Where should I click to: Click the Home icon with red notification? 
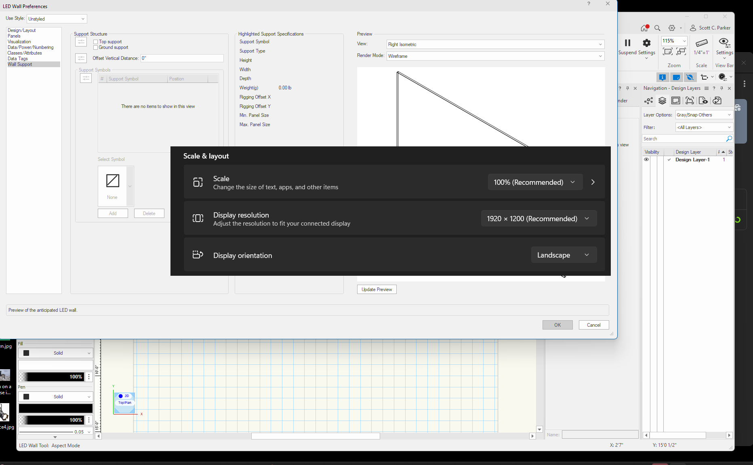point(644,28)
